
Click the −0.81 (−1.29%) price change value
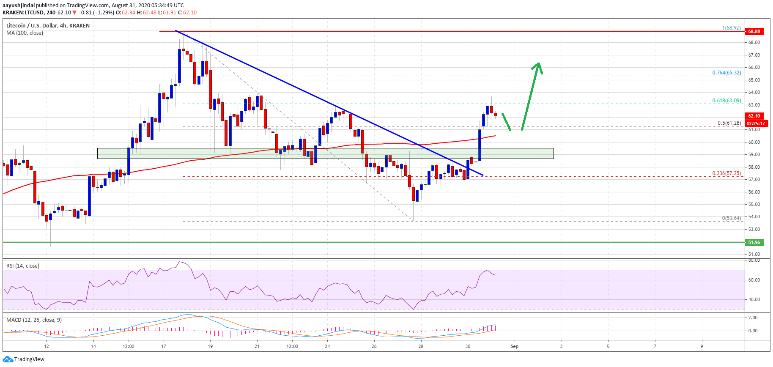pyautogui.click(x=96, y=13)
